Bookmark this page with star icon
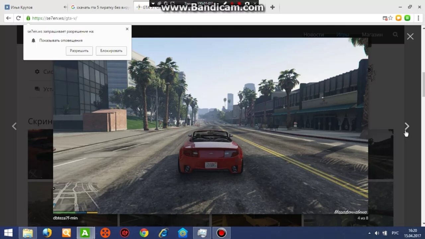The image size is (425, 239). pos(390,18)
